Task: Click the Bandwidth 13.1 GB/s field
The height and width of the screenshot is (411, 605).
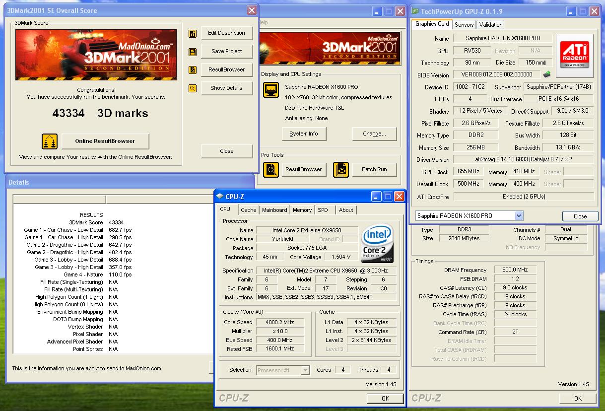Action: tap(568, 147)
